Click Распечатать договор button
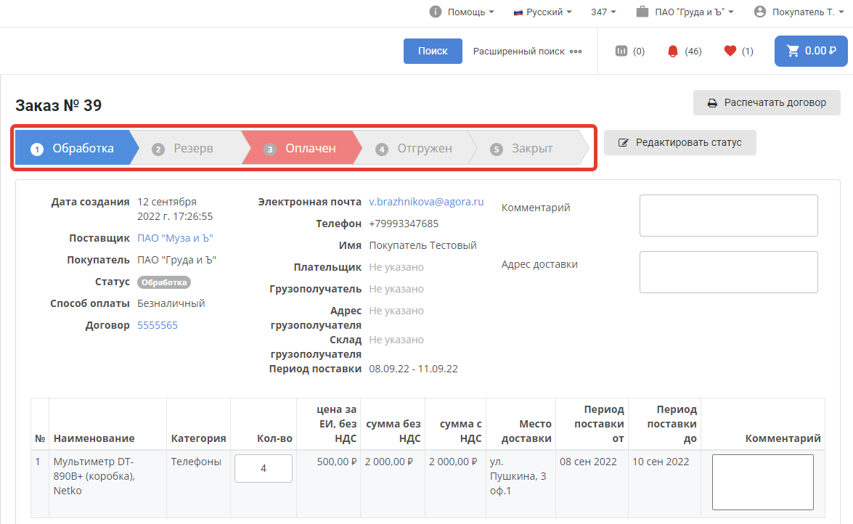This screenshot has height=524, width=853. tap(767, 102)
